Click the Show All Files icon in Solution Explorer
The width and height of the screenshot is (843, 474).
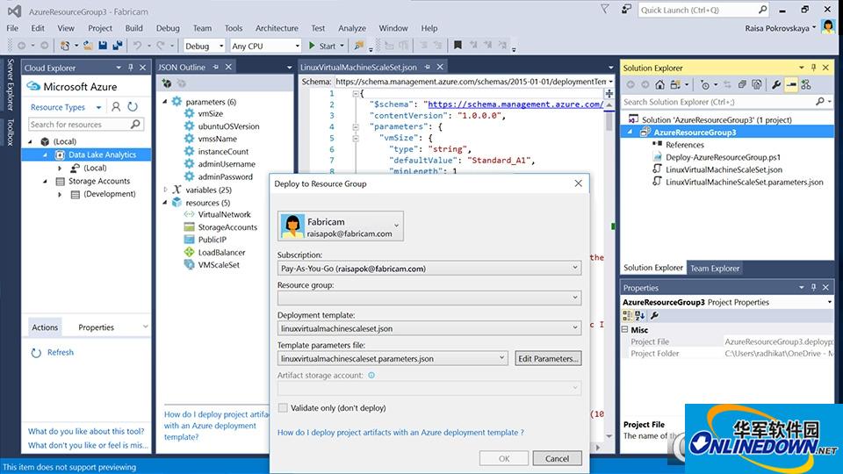[x=756, y=84]
